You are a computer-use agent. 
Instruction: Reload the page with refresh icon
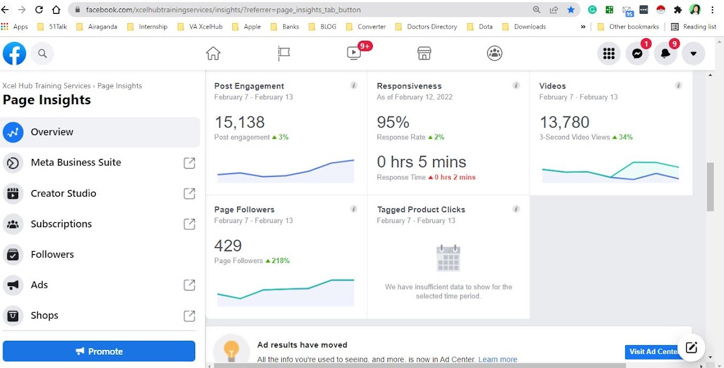(x=39, y=10)
